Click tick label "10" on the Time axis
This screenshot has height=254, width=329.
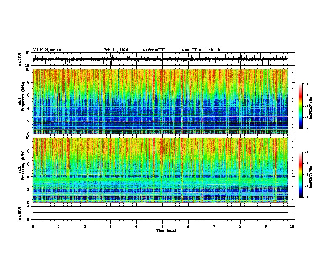(292, 227)
